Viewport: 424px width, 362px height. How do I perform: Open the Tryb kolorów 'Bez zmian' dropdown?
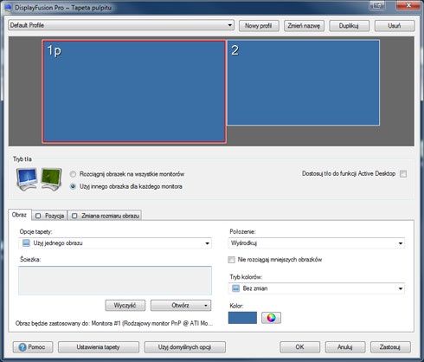pos(317,288)
